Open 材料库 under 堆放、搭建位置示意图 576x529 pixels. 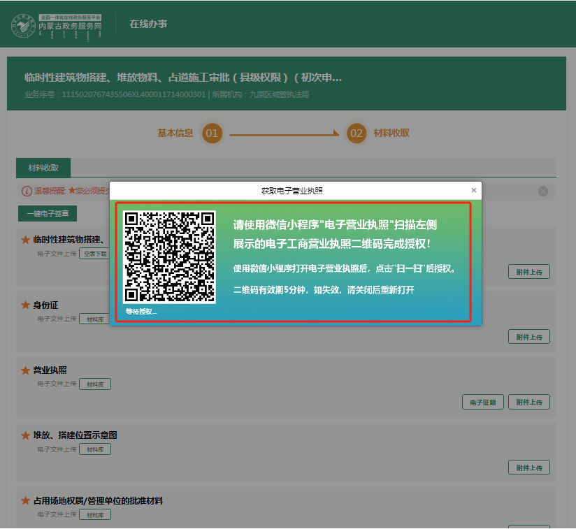coord(95,449)
